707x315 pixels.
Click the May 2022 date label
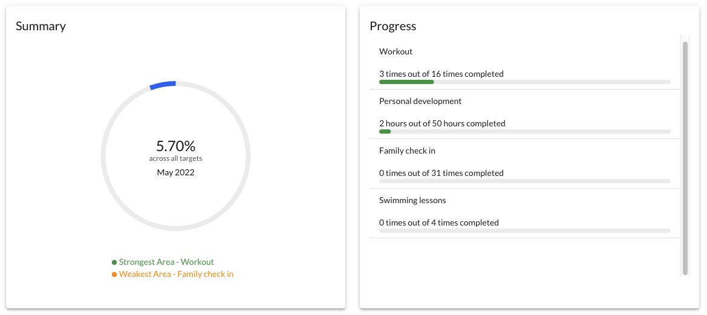[176, 172]
